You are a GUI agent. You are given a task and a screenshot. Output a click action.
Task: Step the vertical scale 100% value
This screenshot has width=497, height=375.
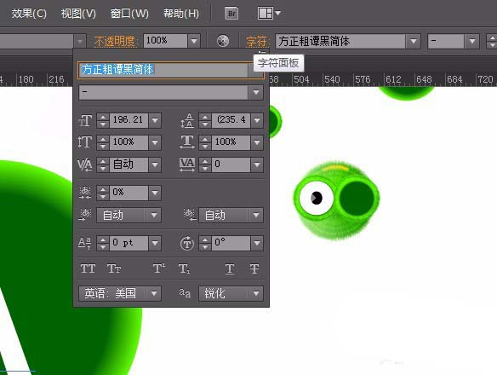[x=103, y=142]
